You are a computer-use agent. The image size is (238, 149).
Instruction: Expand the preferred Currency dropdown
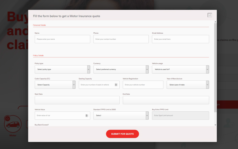point(121,69)
